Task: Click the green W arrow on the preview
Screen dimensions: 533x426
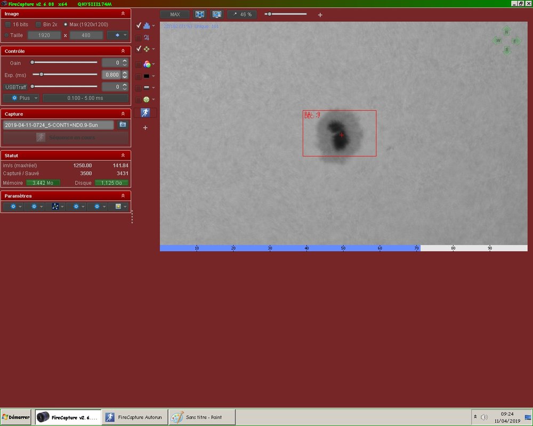Action: point(498,40)
